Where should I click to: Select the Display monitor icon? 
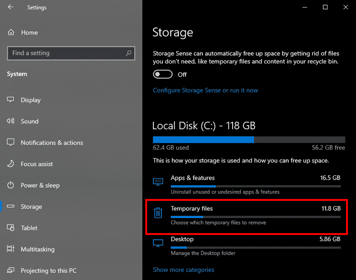pos(10,99)
